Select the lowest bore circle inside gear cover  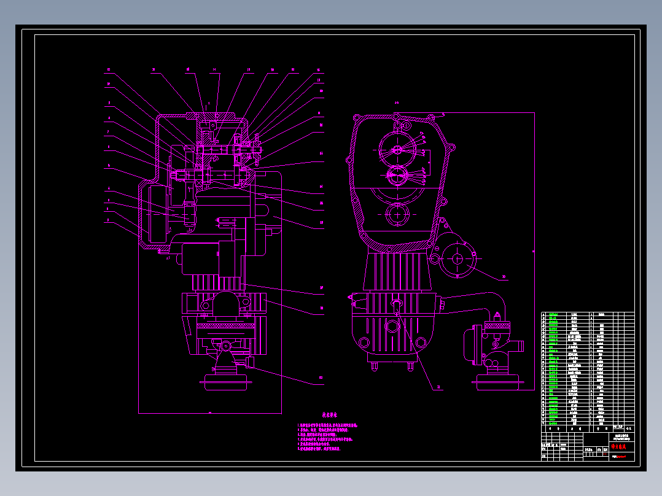coord(397,214)
